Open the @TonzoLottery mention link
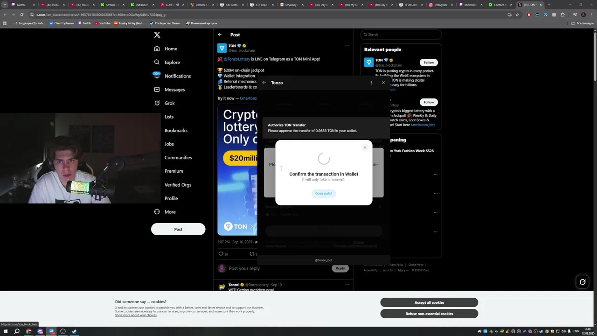The width and height of the screenshot is (597, 336). [237, 59]
